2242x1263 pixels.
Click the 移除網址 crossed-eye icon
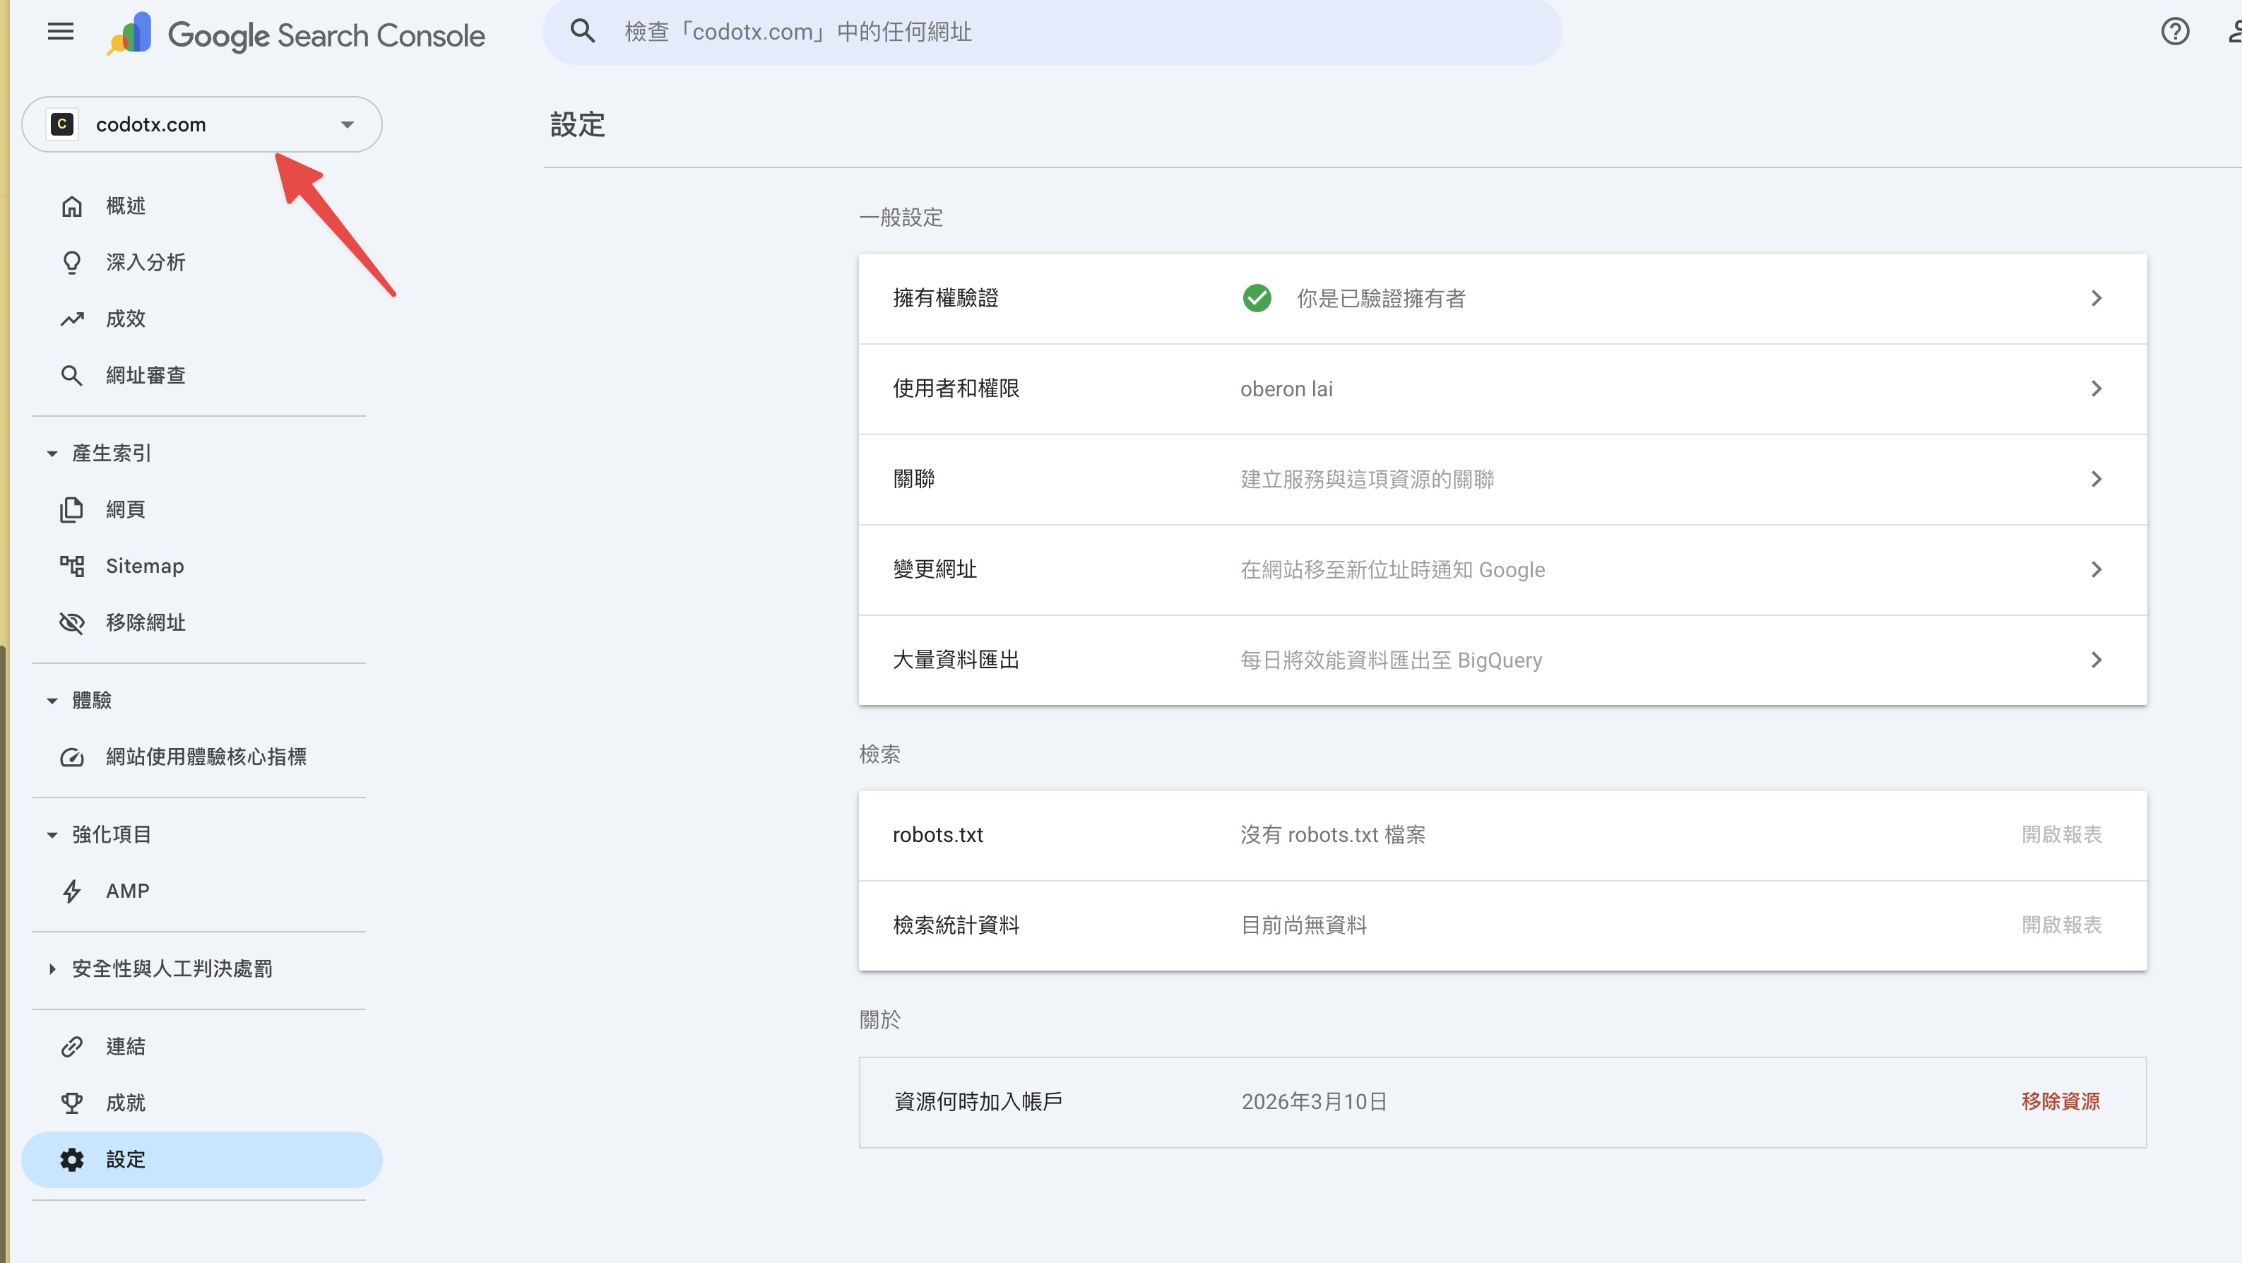point(71,623)
